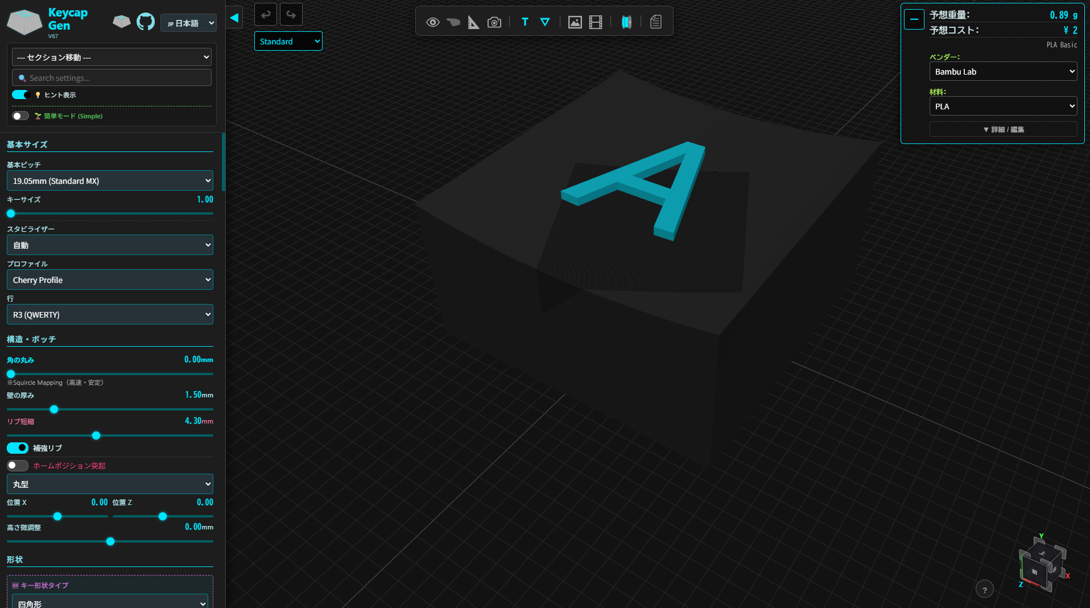Turn off the 補強リブ toggle
The image size is (1090, 608).
tap(18, 448)
